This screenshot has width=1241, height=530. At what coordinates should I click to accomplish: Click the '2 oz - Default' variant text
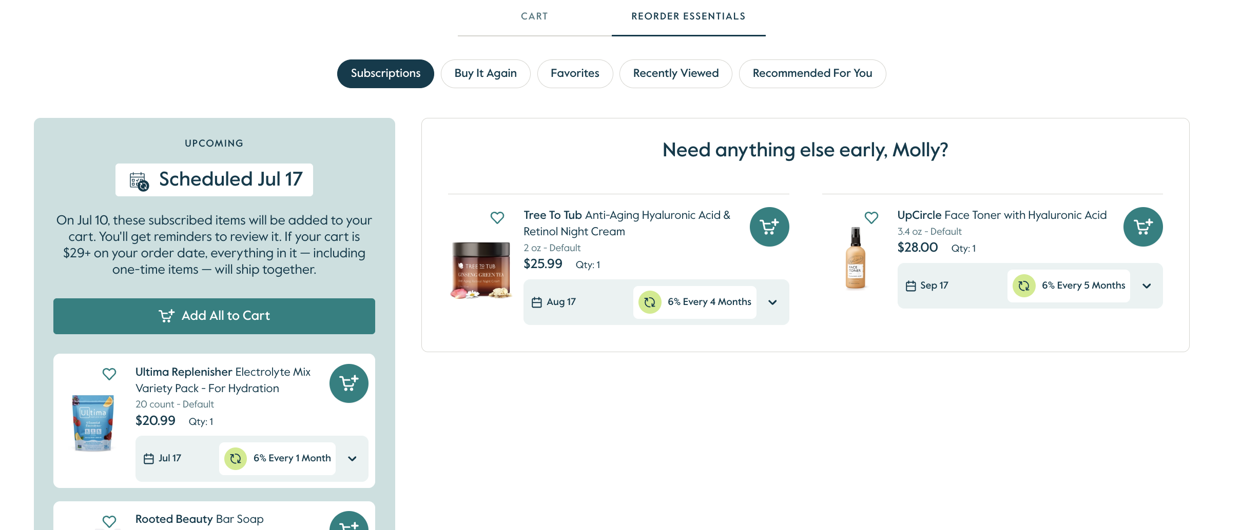click(552, 248)
